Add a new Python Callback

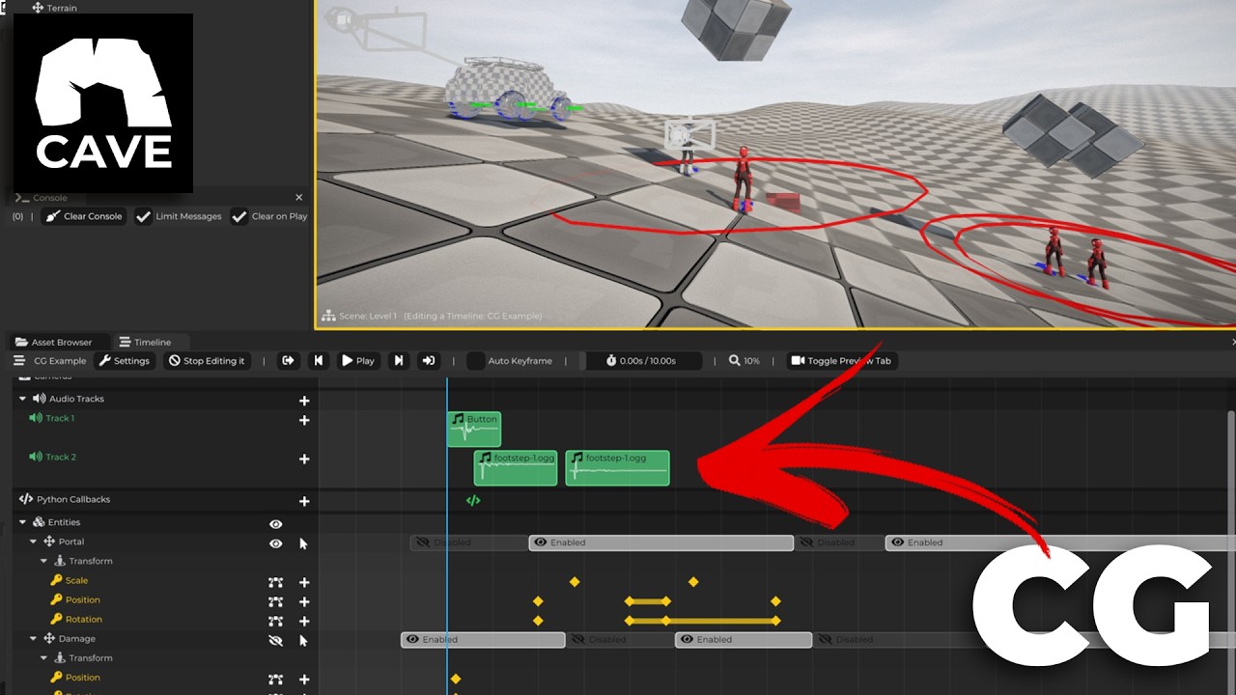[x=304, y=501]
